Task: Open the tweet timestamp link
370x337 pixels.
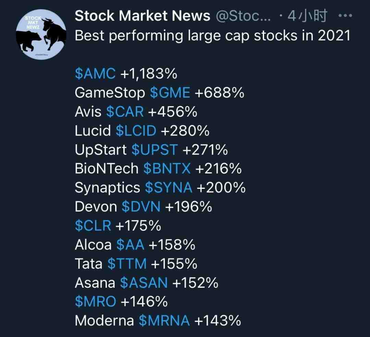Action: pos(307,16)
